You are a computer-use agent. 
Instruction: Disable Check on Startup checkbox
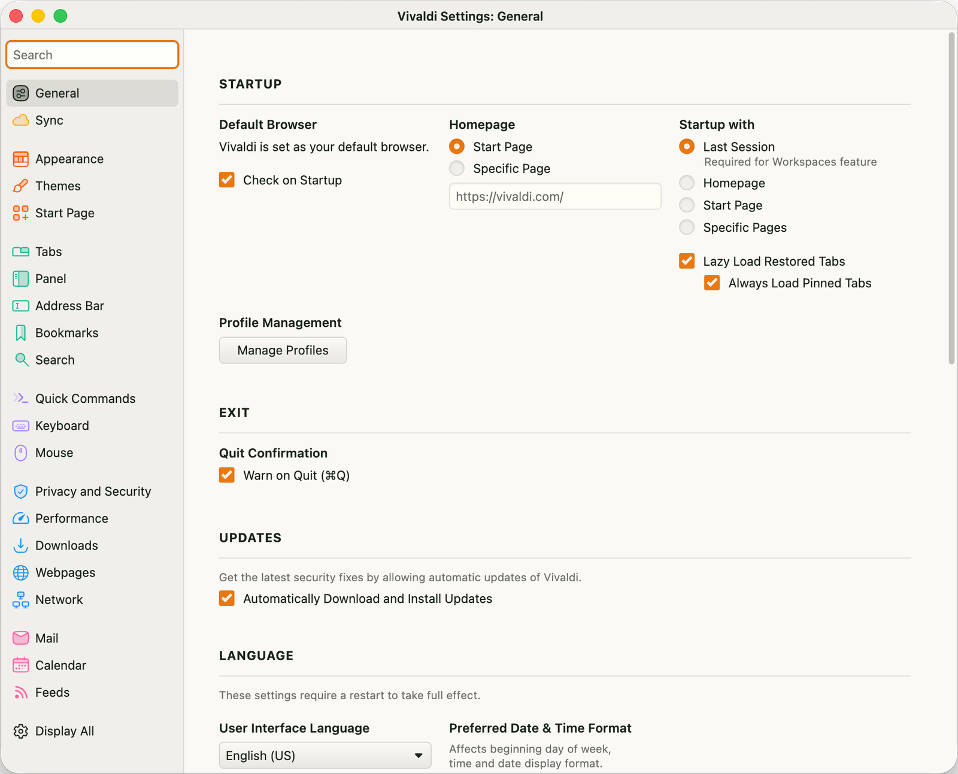pos(227,180)
